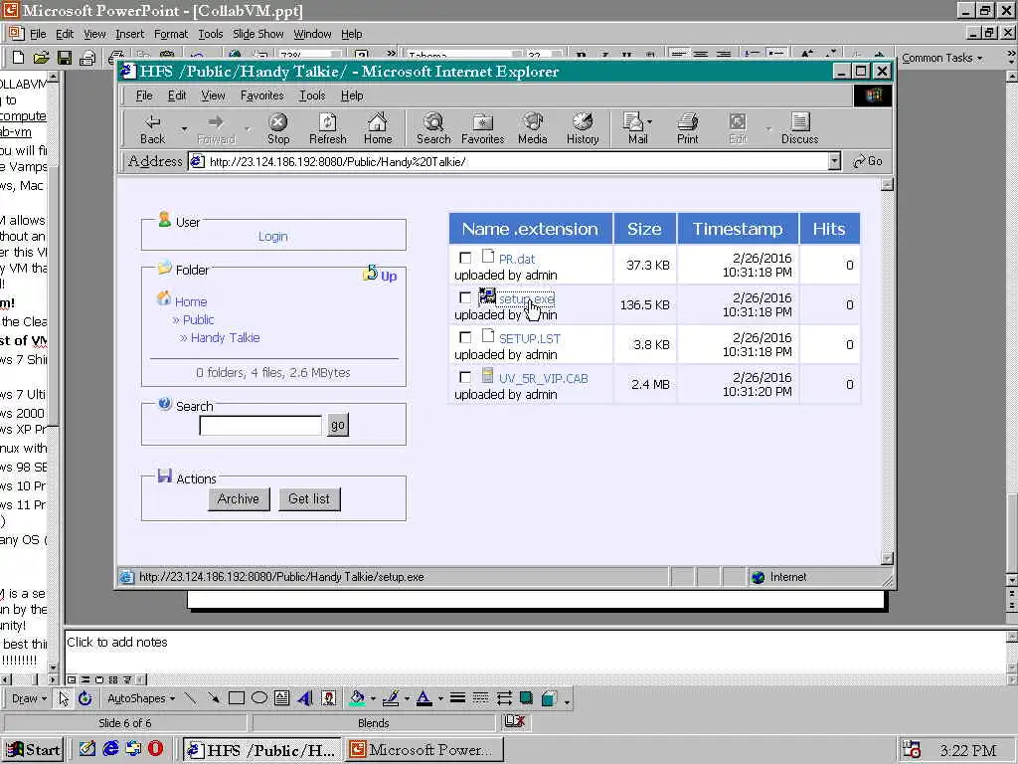Open the Slide Show menu in PowerPoint
Viewport: 1018px width, 764px height.
tap(257, 34)
